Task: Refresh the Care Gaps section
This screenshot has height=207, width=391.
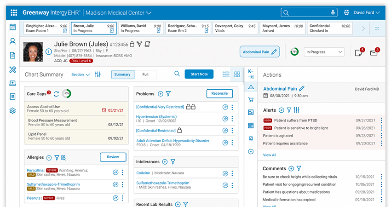Action: click(x=56, y=94)
